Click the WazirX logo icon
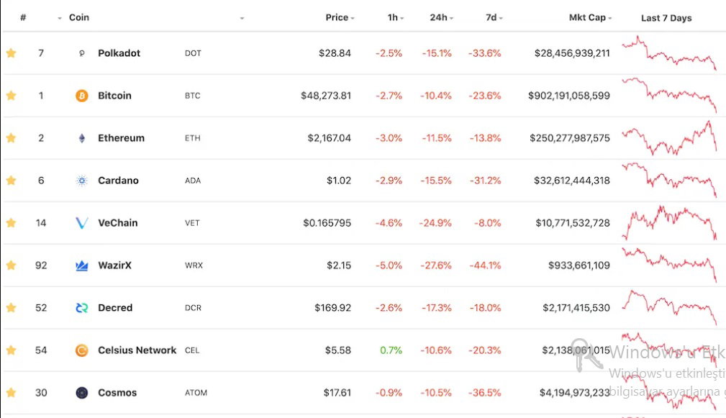This screenshot has width=726, height=418. click(82, 265)
